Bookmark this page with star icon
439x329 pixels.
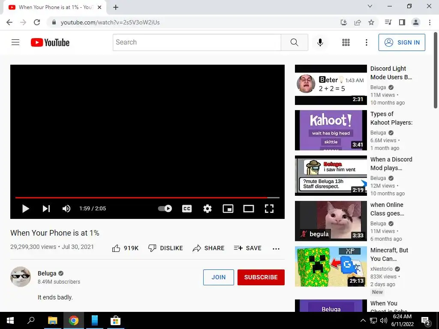coord(371,22)
